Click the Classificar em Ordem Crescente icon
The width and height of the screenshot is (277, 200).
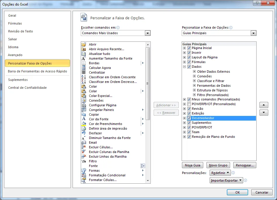tap(84, 77)
